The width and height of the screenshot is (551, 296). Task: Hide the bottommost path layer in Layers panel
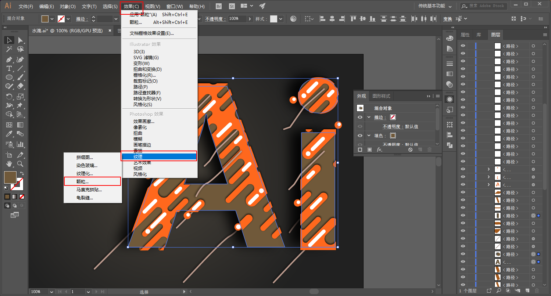pos(463,285)
